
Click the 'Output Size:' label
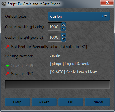tap(16, 16)
